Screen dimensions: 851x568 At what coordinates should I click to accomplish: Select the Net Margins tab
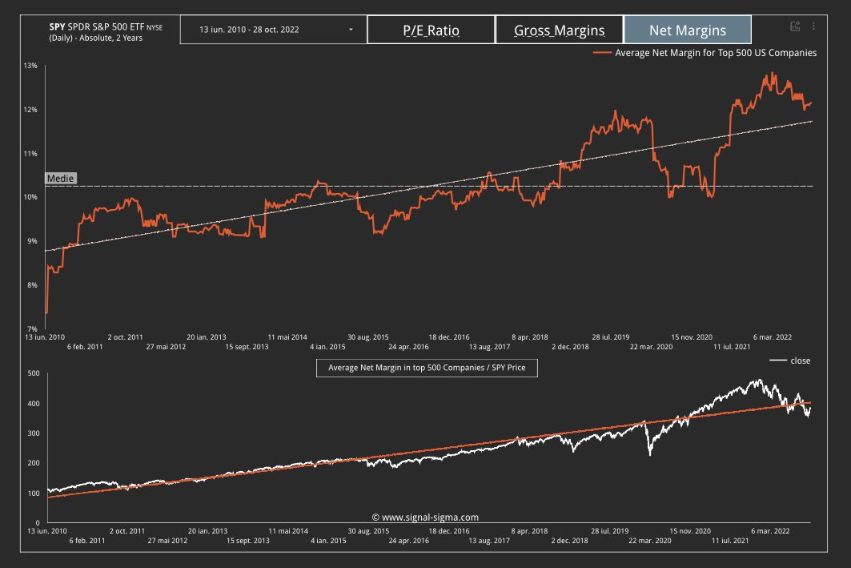(690, 30)
